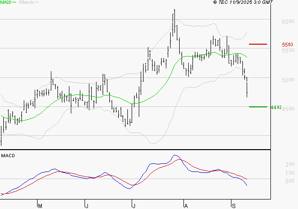This screenshot has width=298, height=209.
Task: Click the M month marker on the time axis
Action: [x=40, y=206]
